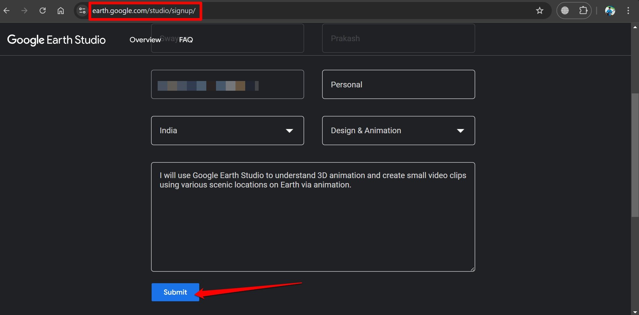
Task: Expand the Design & Animation dropdown
Action: pos(398,131)
